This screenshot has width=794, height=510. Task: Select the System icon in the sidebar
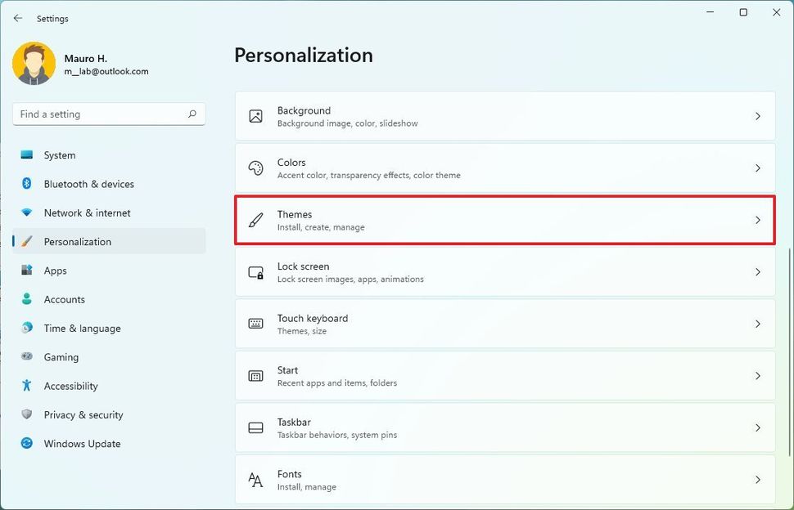pyautogui.click(x=26, y=155)
